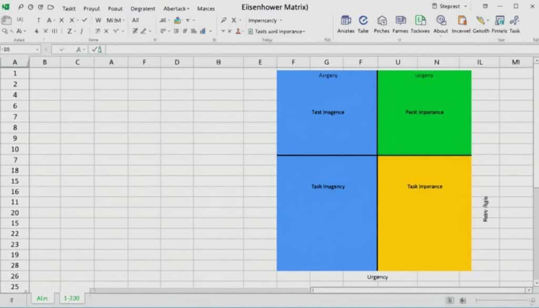Select the green Tockives icon
This screenshot has height=308, width=539.
tap(420, 21)
